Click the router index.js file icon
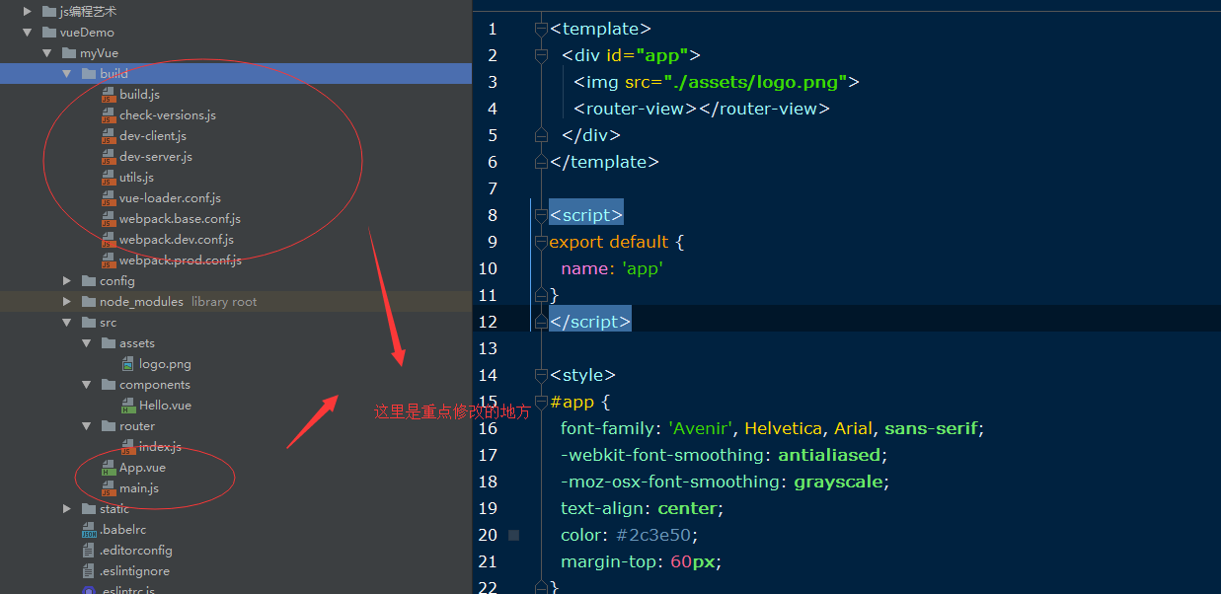This screenshot has height=594, width=1221. 128,447
